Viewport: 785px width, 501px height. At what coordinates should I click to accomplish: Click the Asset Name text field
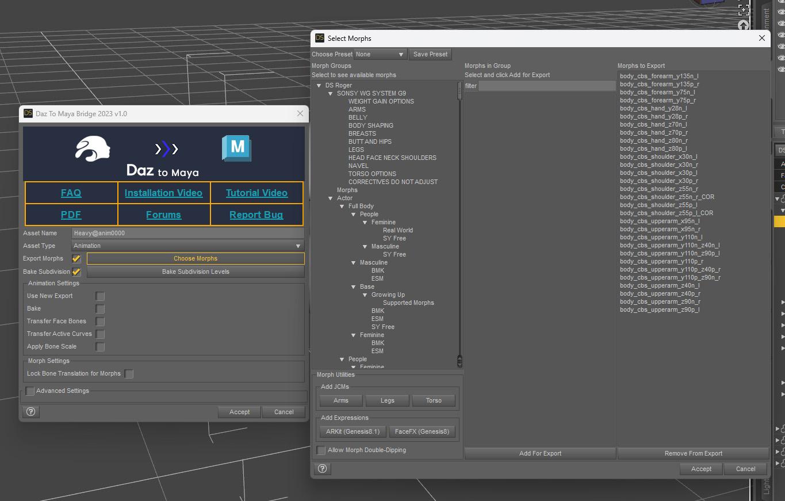[187, 233]
